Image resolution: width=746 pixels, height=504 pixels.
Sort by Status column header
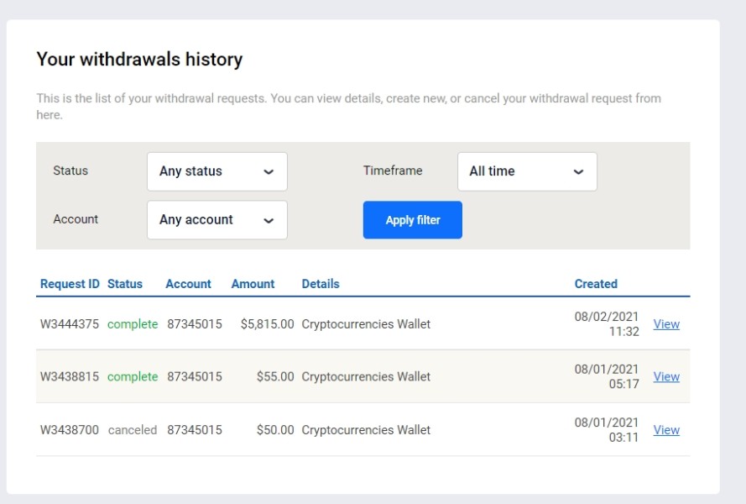tap(125, 284)
